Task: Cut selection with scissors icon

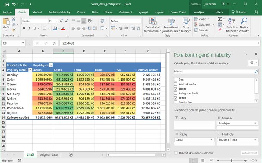Action: (14, 19)
